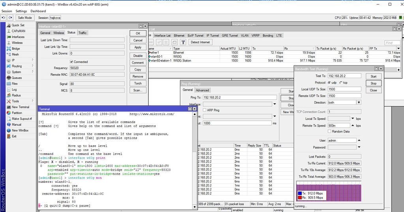Viewport: 404px width, 212px height.
Task: Click the Tx blue color legend swatch
Action: pyautogui.click(x=300, y=193)
